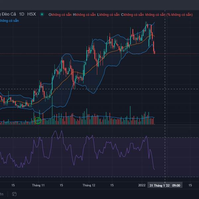Click the open value 'O không có sẵn'

tap(60, 15)
